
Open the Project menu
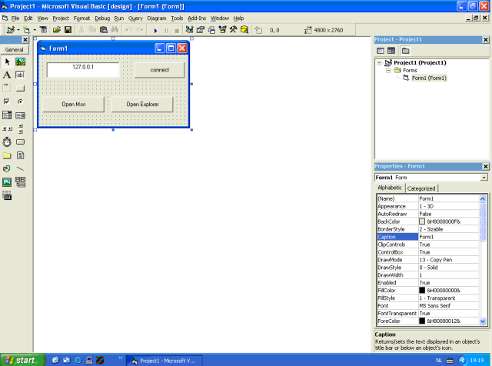61,18
